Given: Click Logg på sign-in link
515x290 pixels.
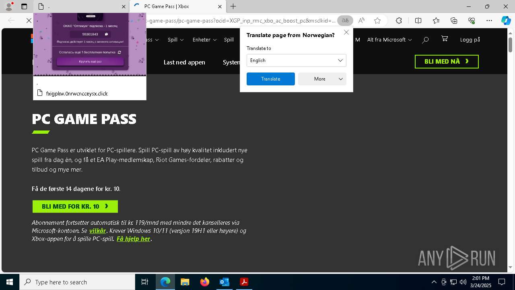Looking at the screenshot, I should pos(470,39).
